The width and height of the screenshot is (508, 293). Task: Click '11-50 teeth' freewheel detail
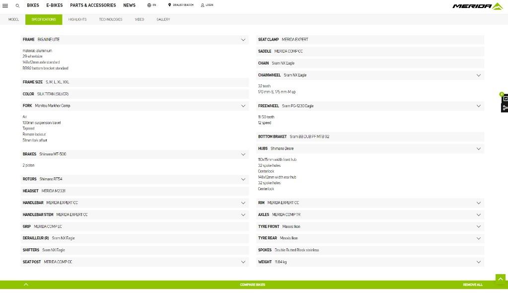(266, 117)
